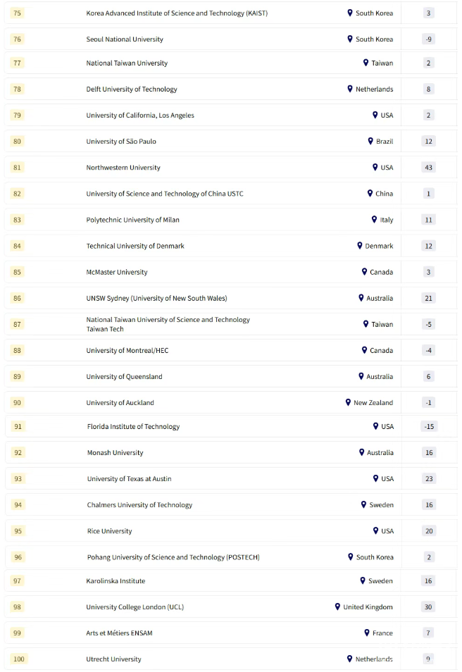This screenshot has height=672, width=462.
Task: Click the map pin next to New Zealand
Action: (x=348, y=402)
